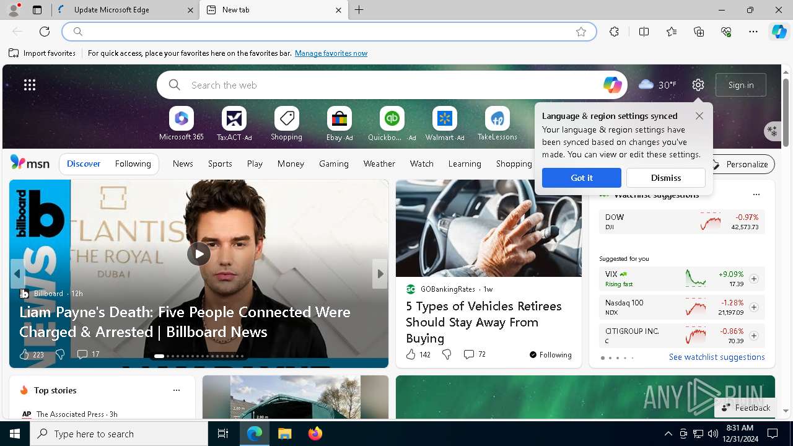Image resolution: width=793 pixels, height=446 pixels.
Task: Open the News category
Action: point(183,164)
